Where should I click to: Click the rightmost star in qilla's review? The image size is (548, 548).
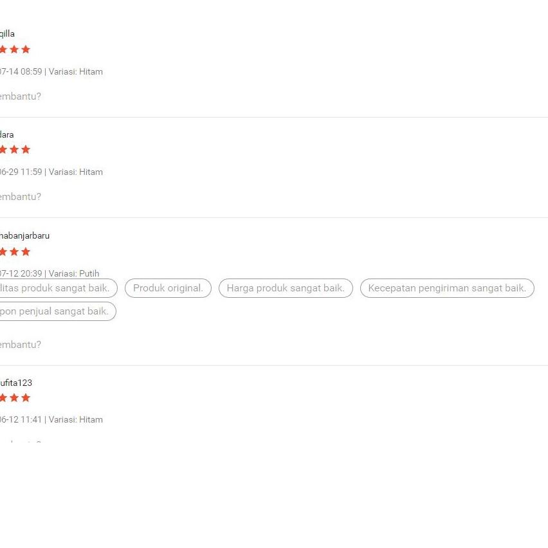[26, 50]
